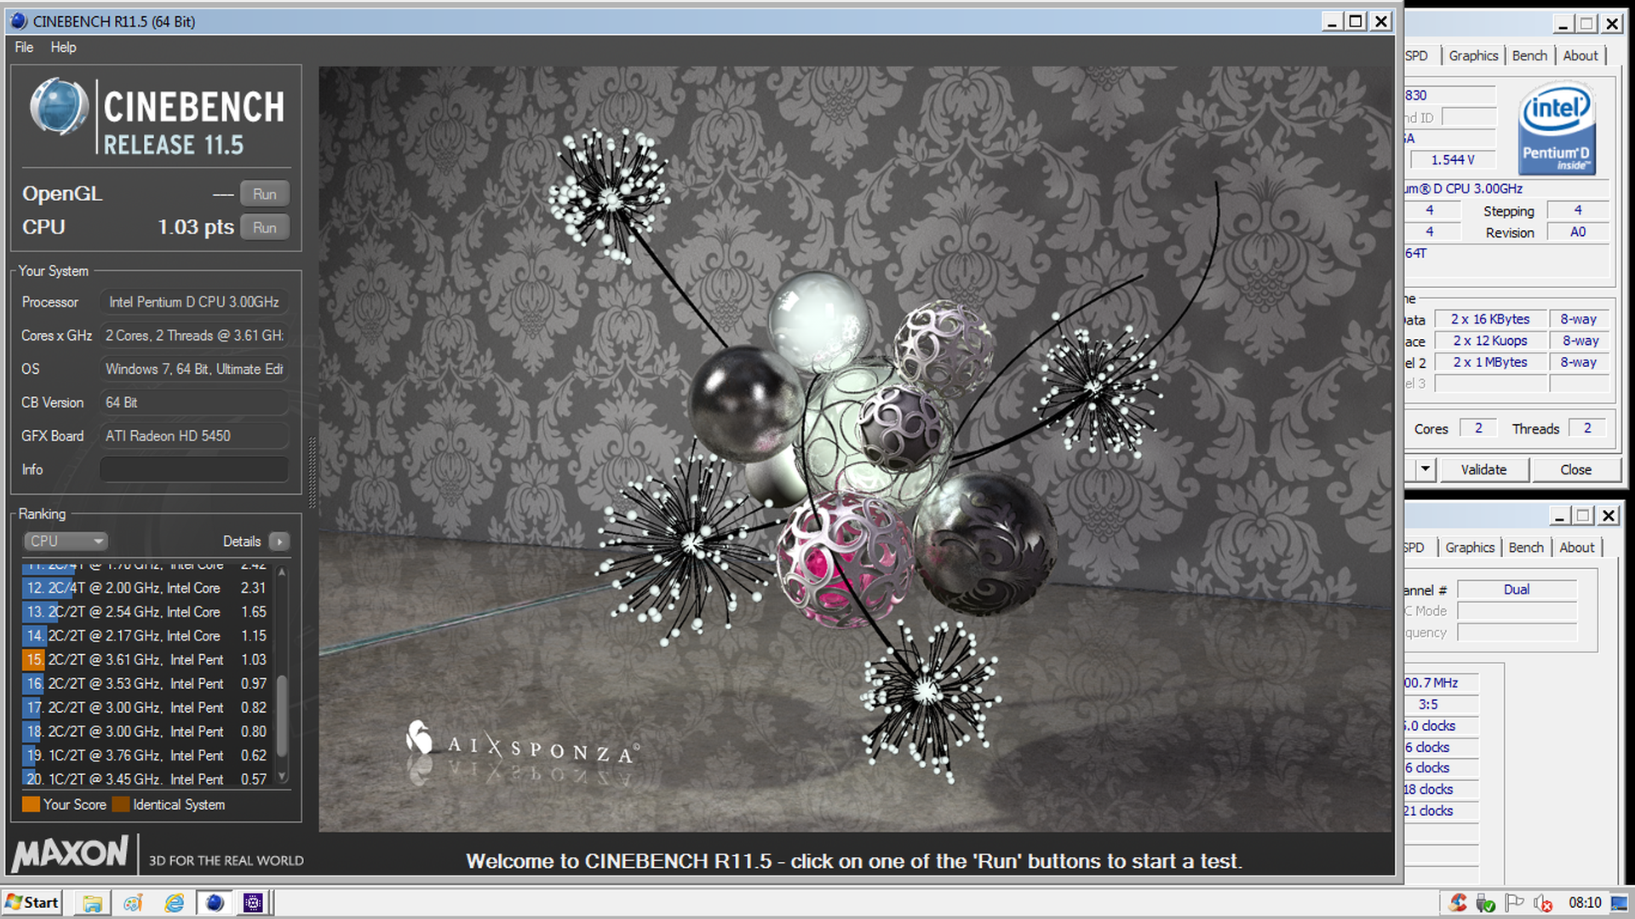Open the Windows Start menu
Screen dimensions: 1635x919
click(x=32, y=903)
